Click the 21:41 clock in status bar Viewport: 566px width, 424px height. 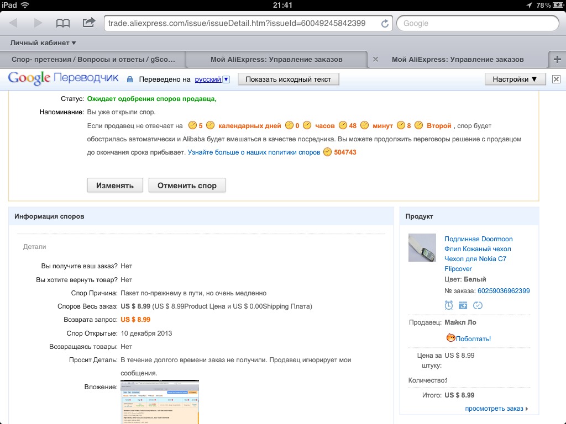(x=282, y=5)
